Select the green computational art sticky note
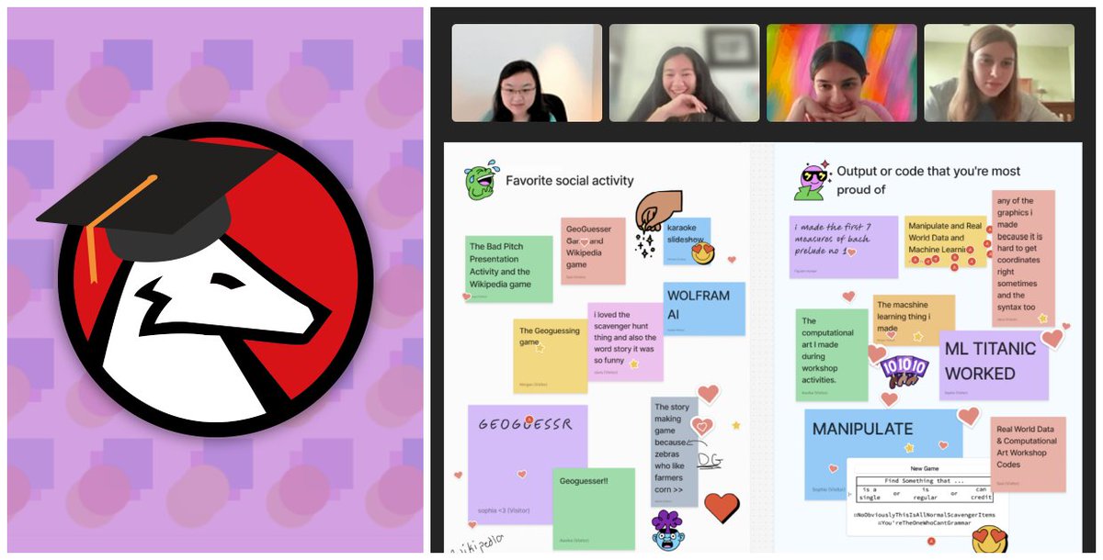The height and width of the screenshot is (560, 1103). point(832,354)
